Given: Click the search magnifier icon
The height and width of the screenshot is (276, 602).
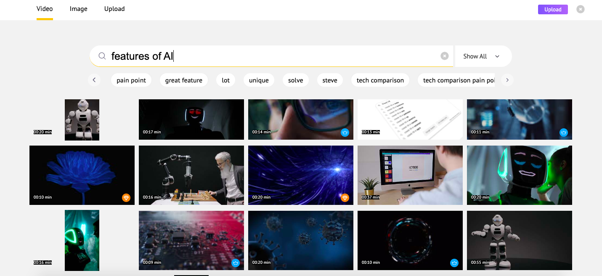Looking at the screenshot, I should coord(102,56).
